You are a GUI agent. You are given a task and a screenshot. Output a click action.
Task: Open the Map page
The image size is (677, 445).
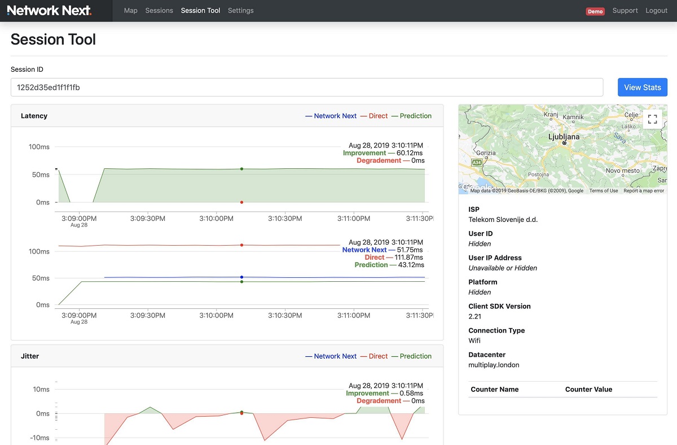point(131,11)
